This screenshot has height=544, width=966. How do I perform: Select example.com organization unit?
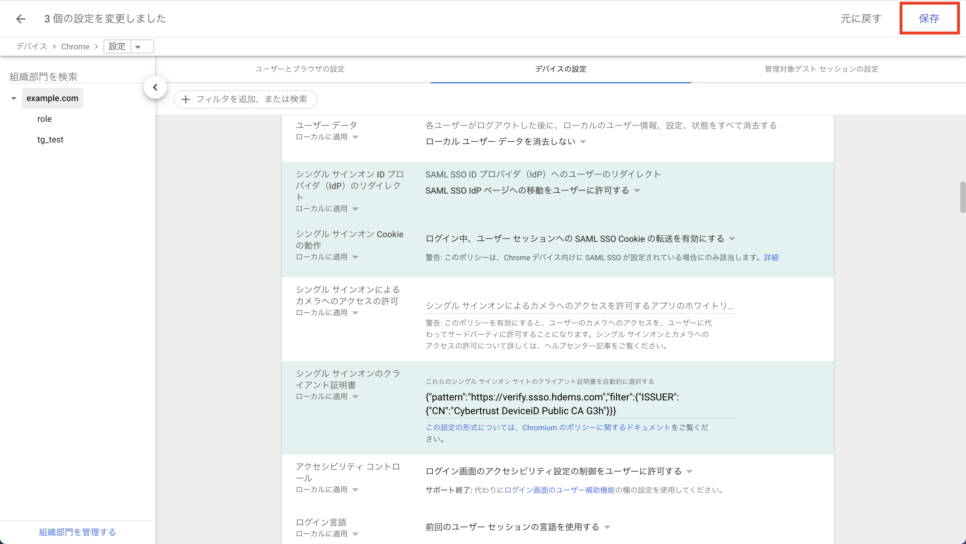[x=53, y=98]
